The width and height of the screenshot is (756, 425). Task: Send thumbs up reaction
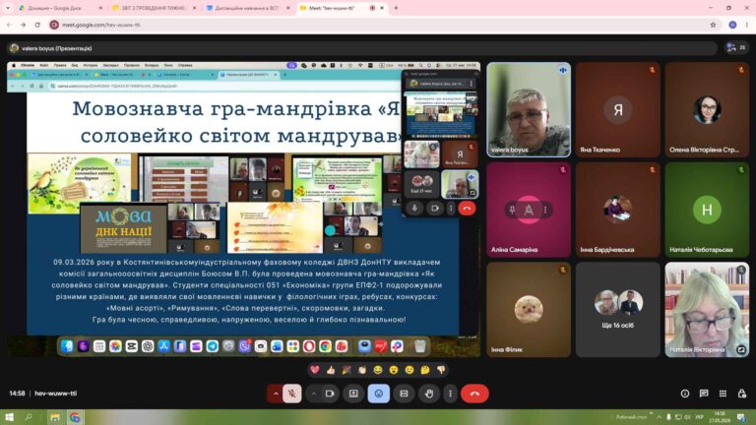[x=331, y=370]
